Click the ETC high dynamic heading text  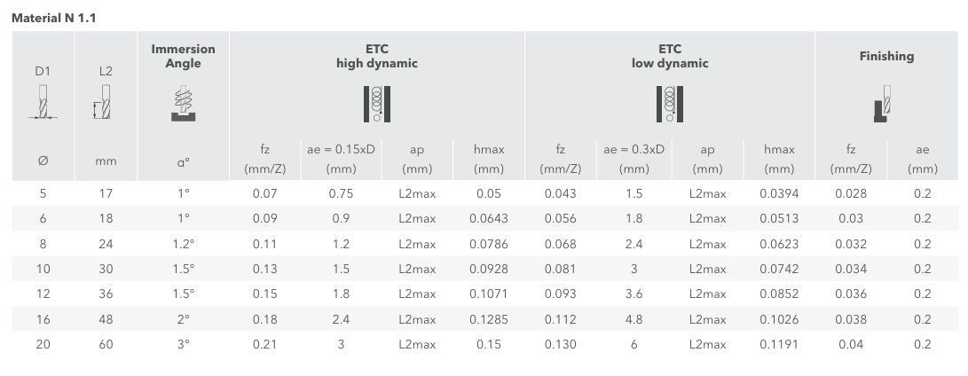tap(376, 56)
